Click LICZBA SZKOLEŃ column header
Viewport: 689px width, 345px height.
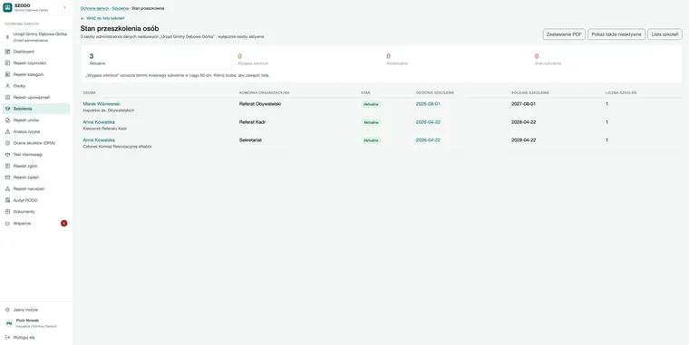tap(621, 92)
